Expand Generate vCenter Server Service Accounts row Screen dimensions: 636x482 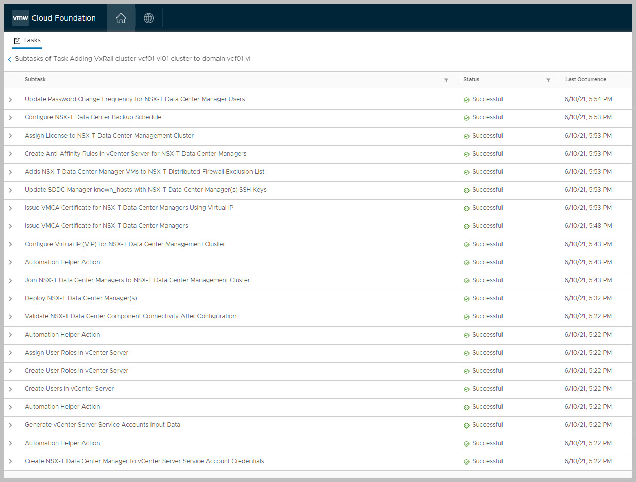click(10, 425)
